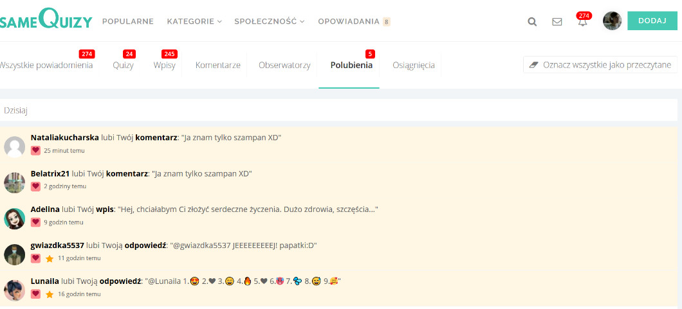This screenshot has height=309, width=682.
Task: Click the sameQuizy logo
Action: click(x=45, y=20)
